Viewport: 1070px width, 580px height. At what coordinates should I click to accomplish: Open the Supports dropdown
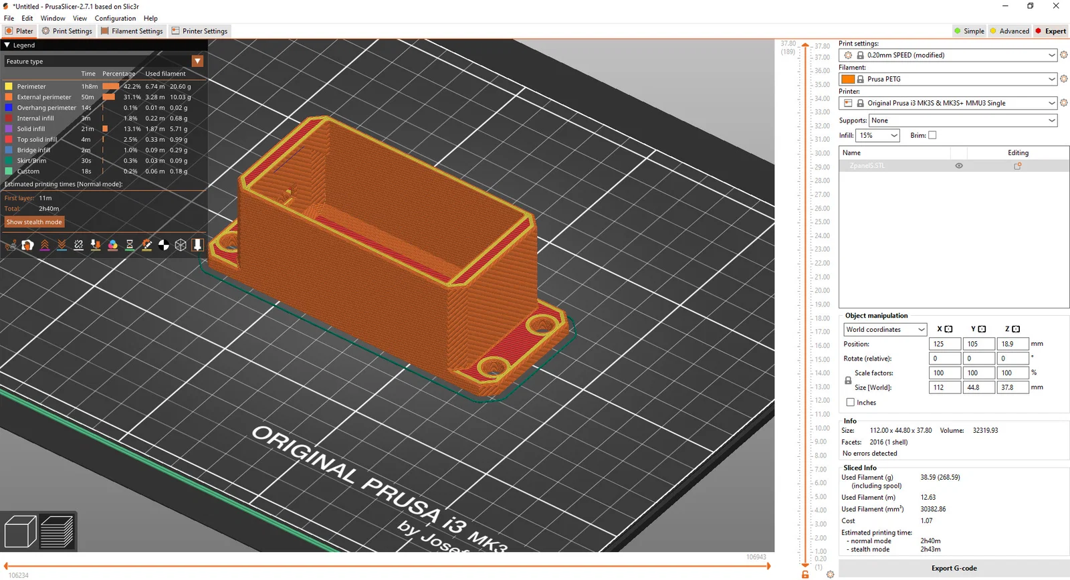[1051, 120]
